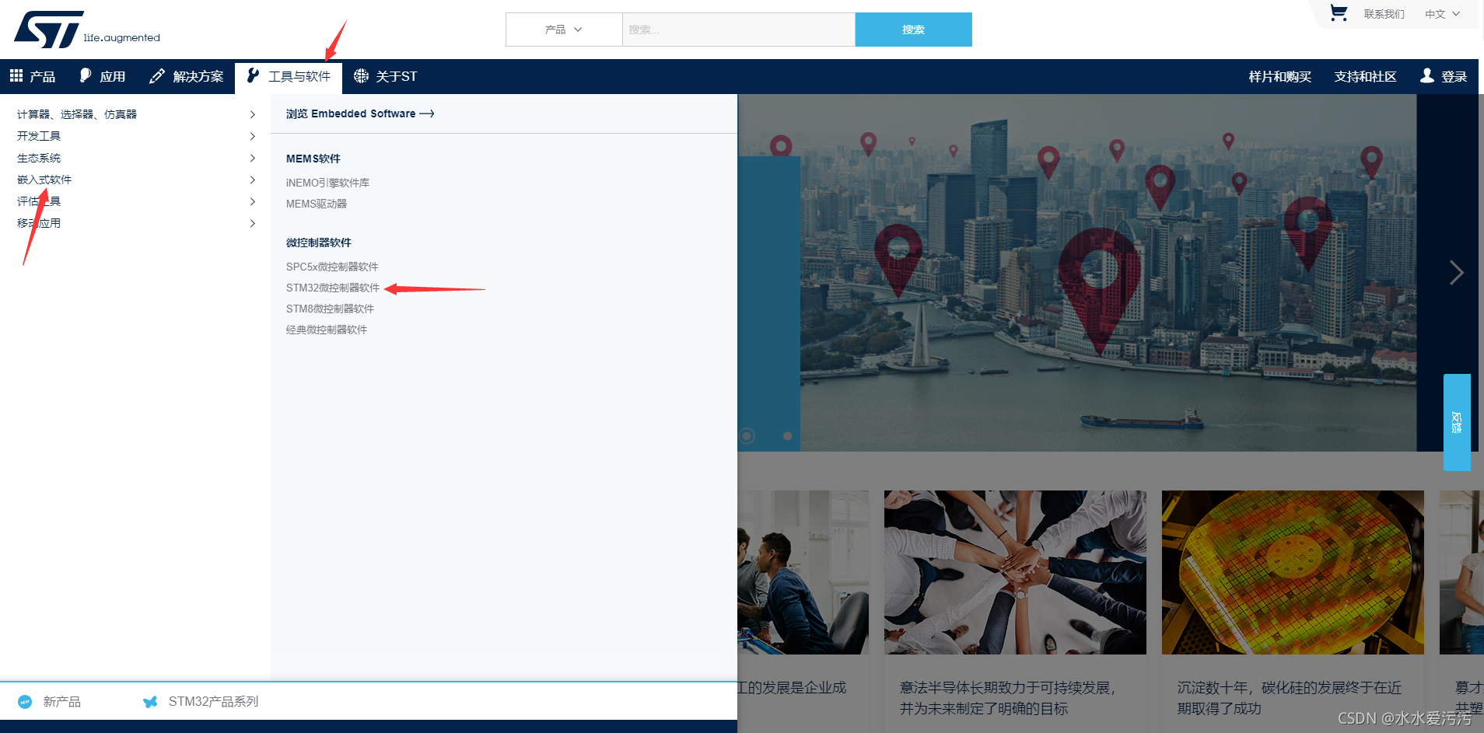Click the MEMS软件 heading
Viewport: 1484px width, 733px height.
(x=313, y=159)
